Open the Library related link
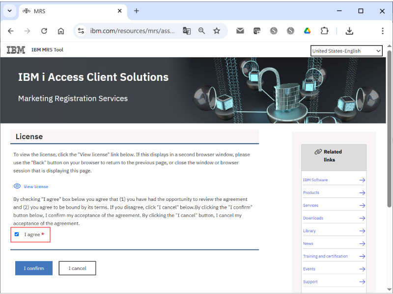Viewport: 393px width, 294px height. (x=309, y=231)
